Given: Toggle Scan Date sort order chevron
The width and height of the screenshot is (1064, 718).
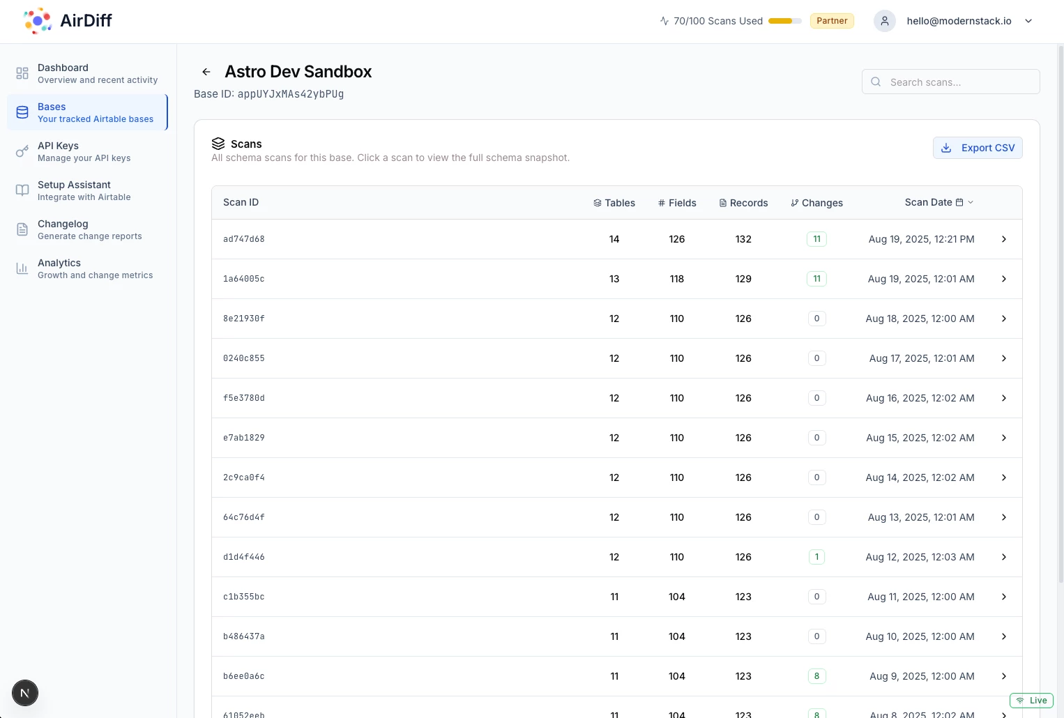Looking at the screenshot, I should 971,202.
